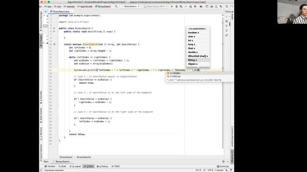Open the Device File Explorer side tab
307x172 pixels.
(232, 137)
